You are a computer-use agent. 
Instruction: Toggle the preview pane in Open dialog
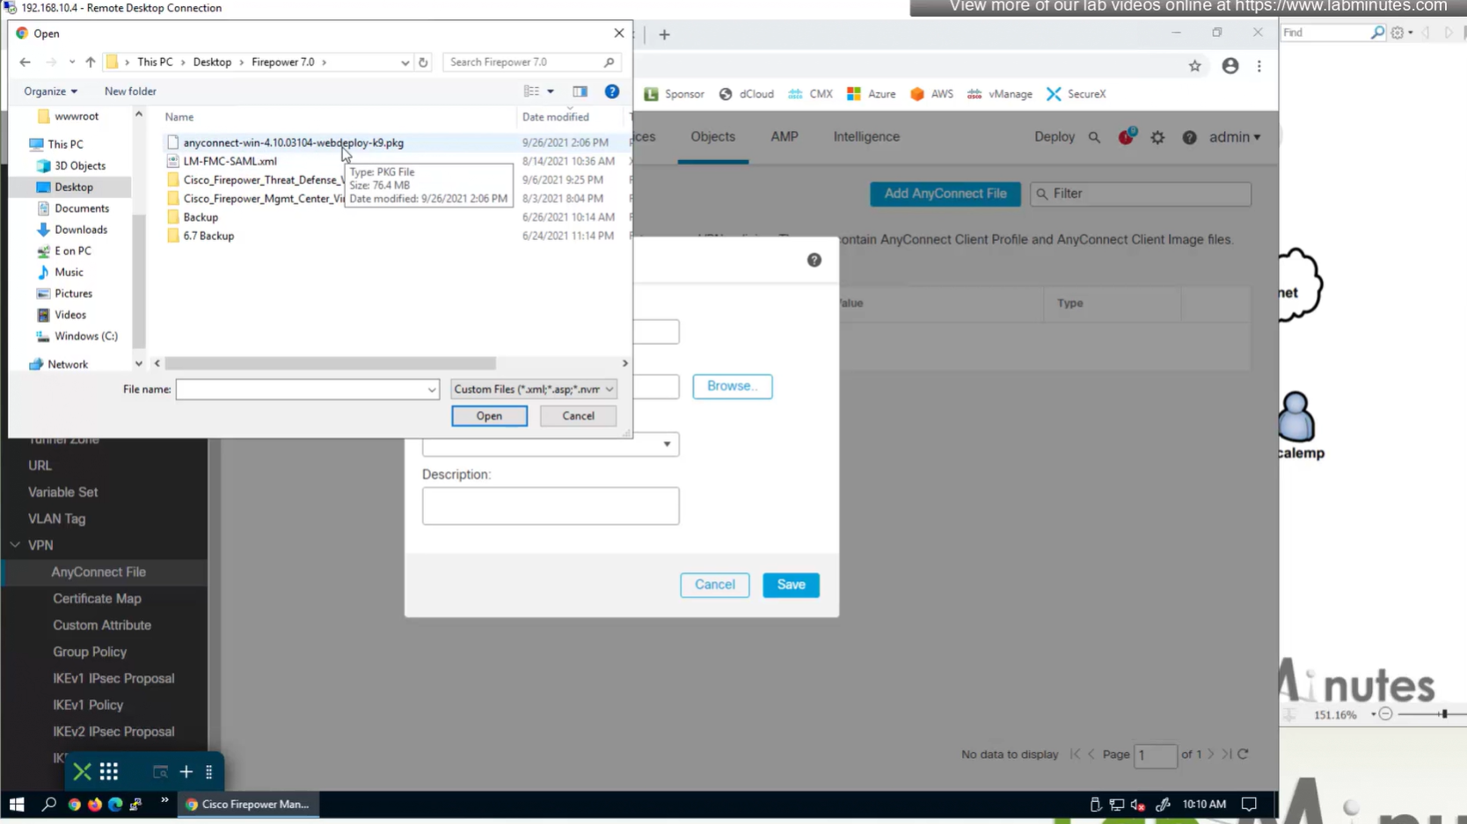click(580, 91)
